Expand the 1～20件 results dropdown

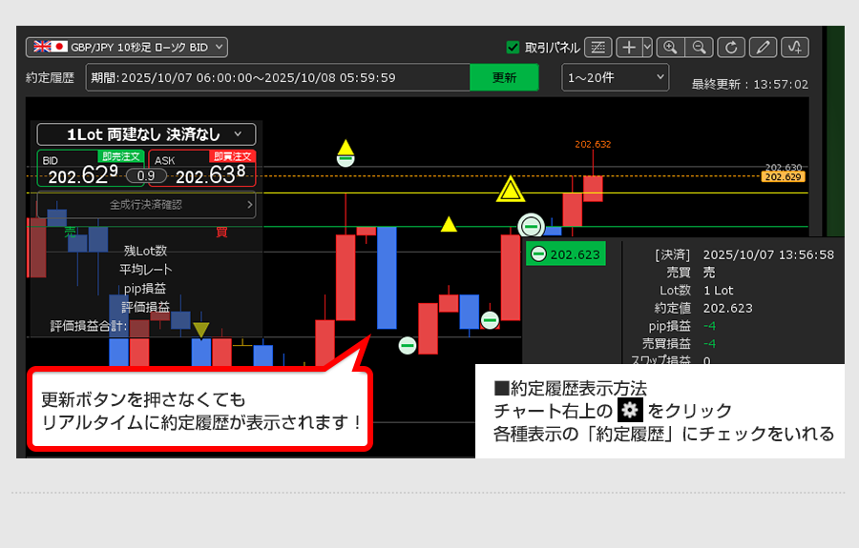[x=615, y=77]
